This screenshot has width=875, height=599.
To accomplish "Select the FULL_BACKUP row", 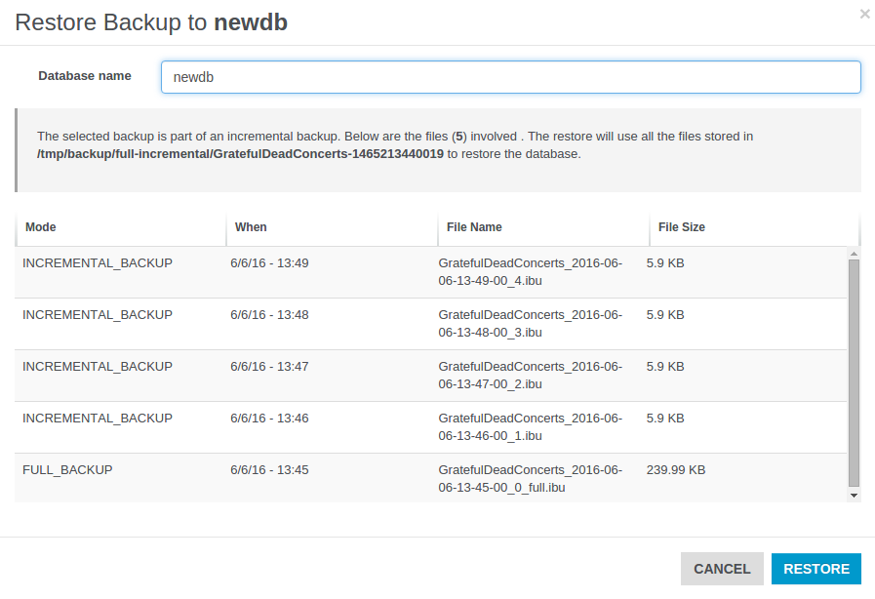I will pyautogui.click(x=67, y=470).
